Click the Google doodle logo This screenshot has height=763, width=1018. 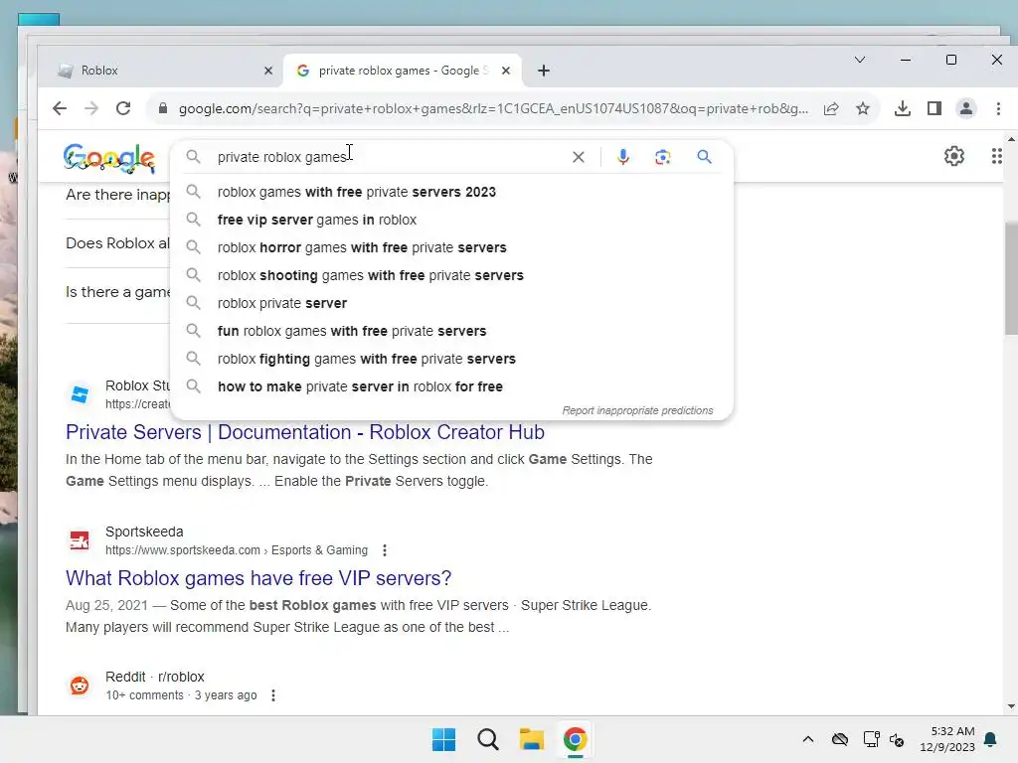(109, 158)
